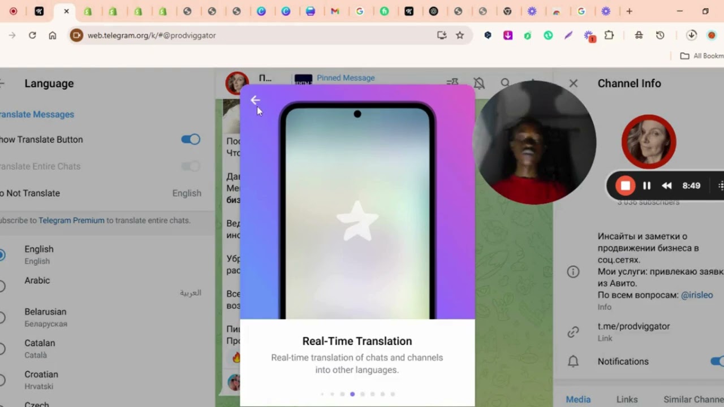This screenshot has height=407, width=724.
Task: Open a new browser tab
Action: pyautogui.click(x=629, y=11)
